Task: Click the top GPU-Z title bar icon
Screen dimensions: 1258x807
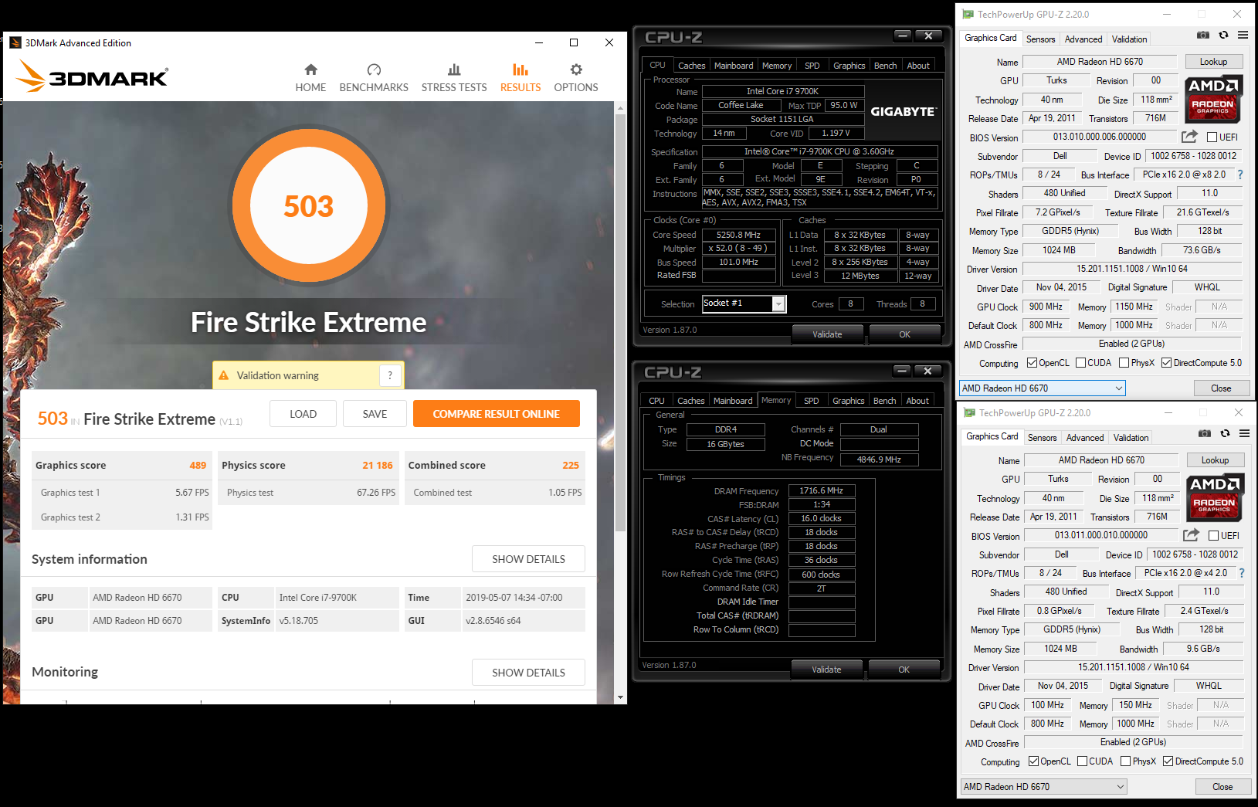Action: [968, 14]
